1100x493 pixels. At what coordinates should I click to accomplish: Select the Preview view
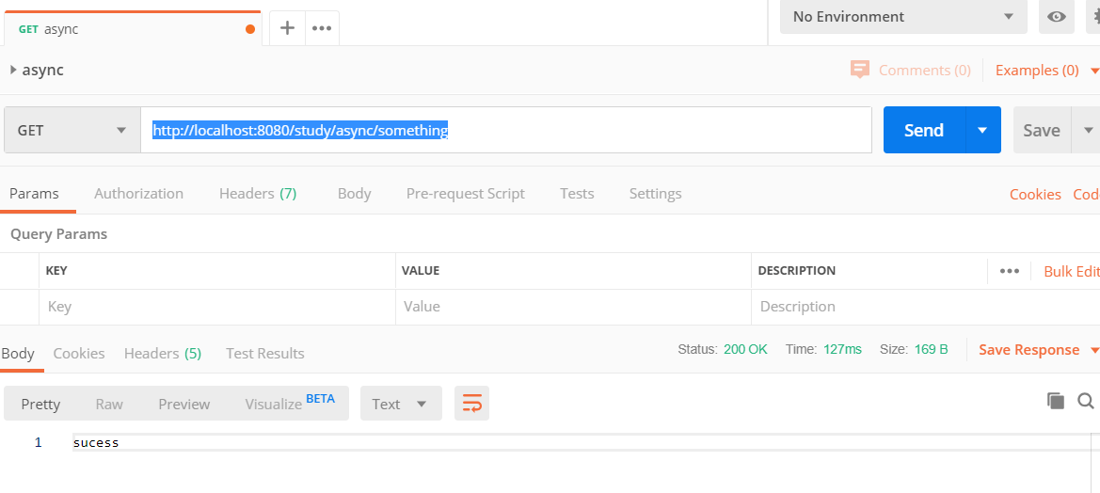(183, 404)
